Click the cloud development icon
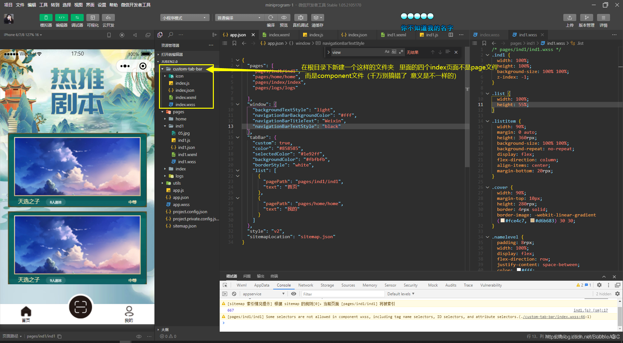623x343 pixels. tap(108, 18)
